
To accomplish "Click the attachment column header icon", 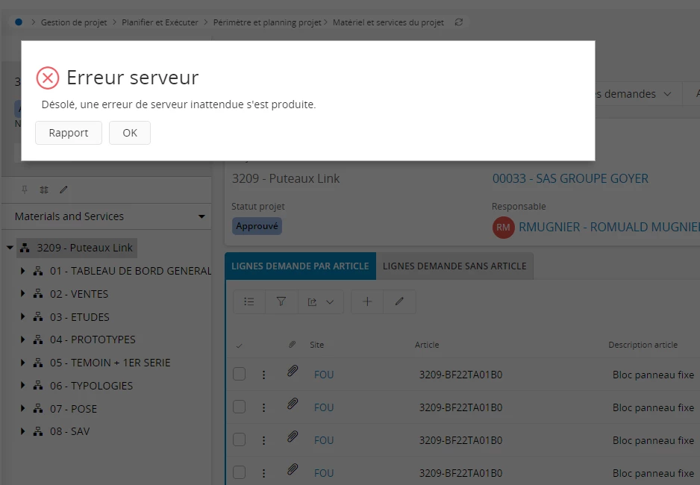I will click(292, 345).
